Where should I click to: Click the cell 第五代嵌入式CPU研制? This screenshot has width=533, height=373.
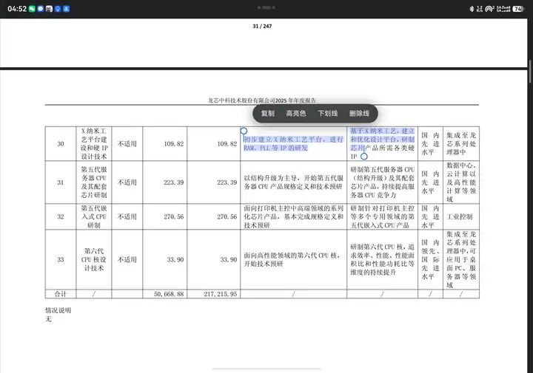click(x=94, y=216)
